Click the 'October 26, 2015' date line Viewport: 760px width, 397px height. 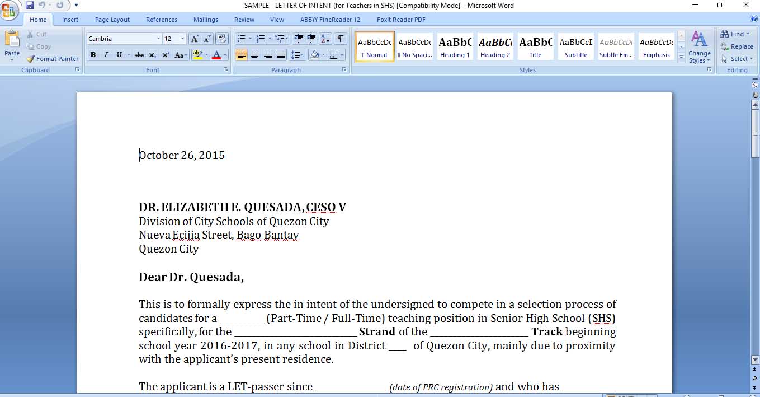182,155
